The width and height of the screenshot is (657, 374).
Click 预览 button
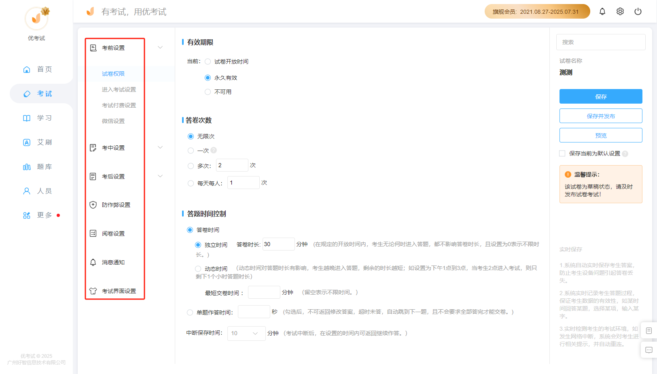(x=601, y=135)
